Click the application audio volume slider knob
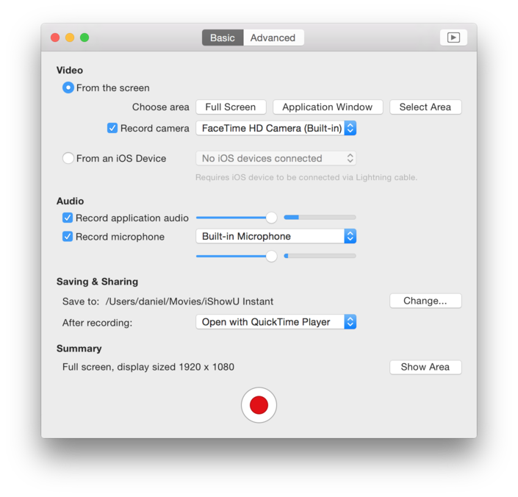 pos(271,218)
